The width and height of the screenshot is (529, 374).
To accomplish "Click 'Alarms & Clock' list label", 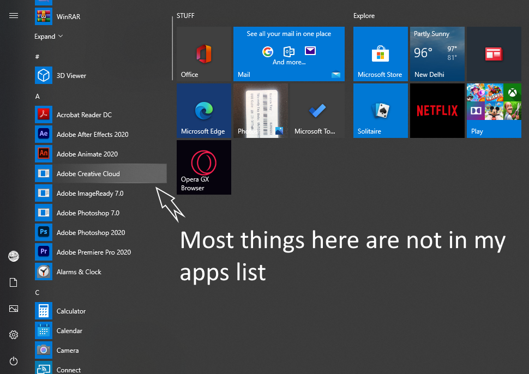I will (79, 272).
